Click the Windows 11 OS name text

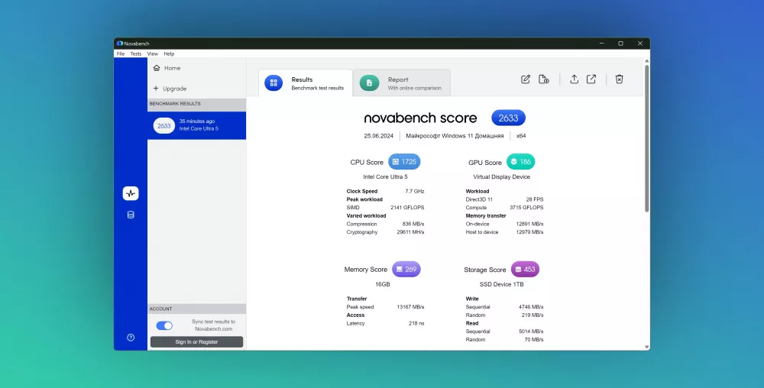(x=455, y=136)
